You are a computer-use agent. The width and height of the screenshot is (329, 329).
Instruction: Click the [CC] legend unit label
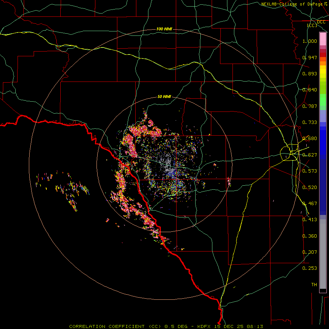point(312,25)
